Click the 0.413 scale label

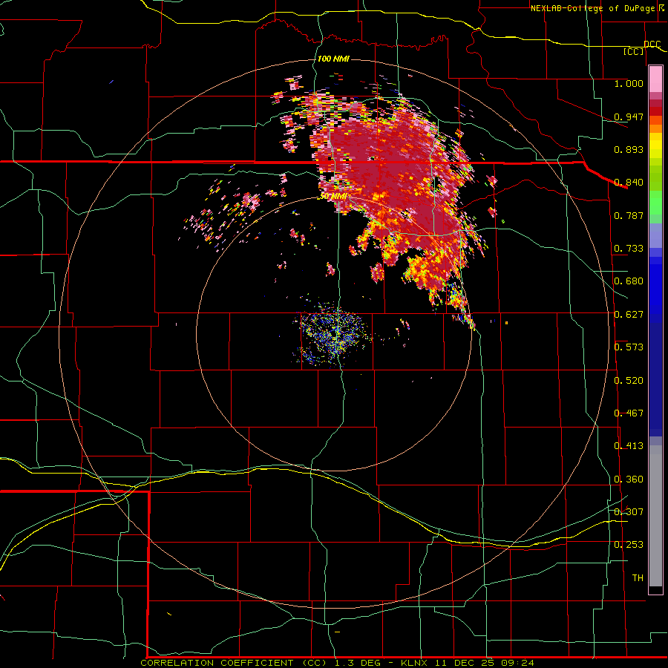(629, 446)
